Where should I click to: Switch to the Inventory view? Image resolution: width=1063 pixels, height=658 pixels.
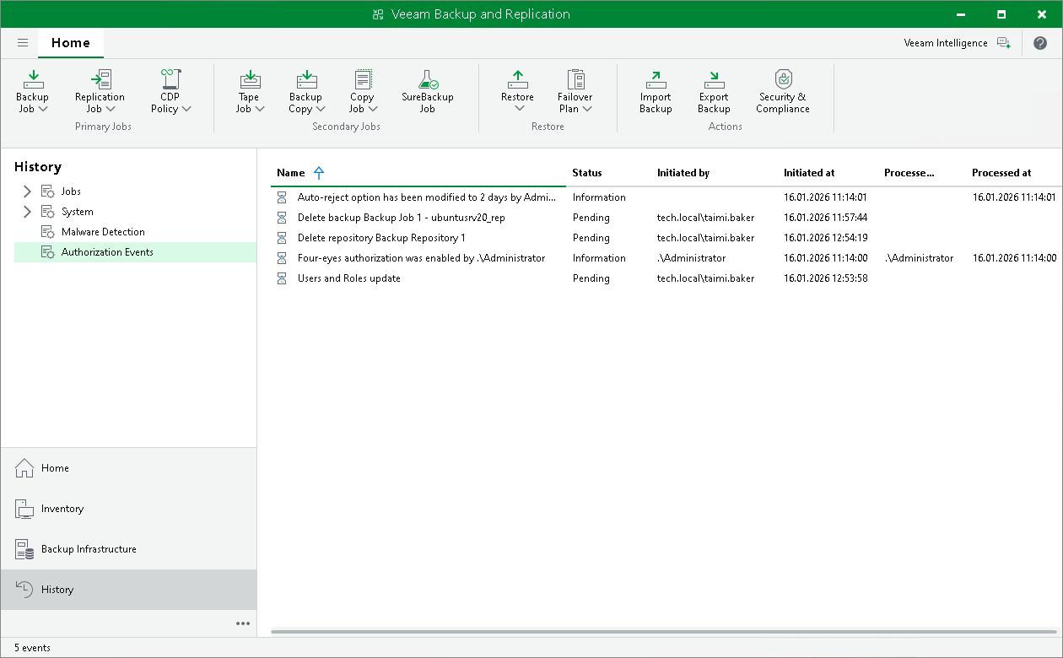128,509
